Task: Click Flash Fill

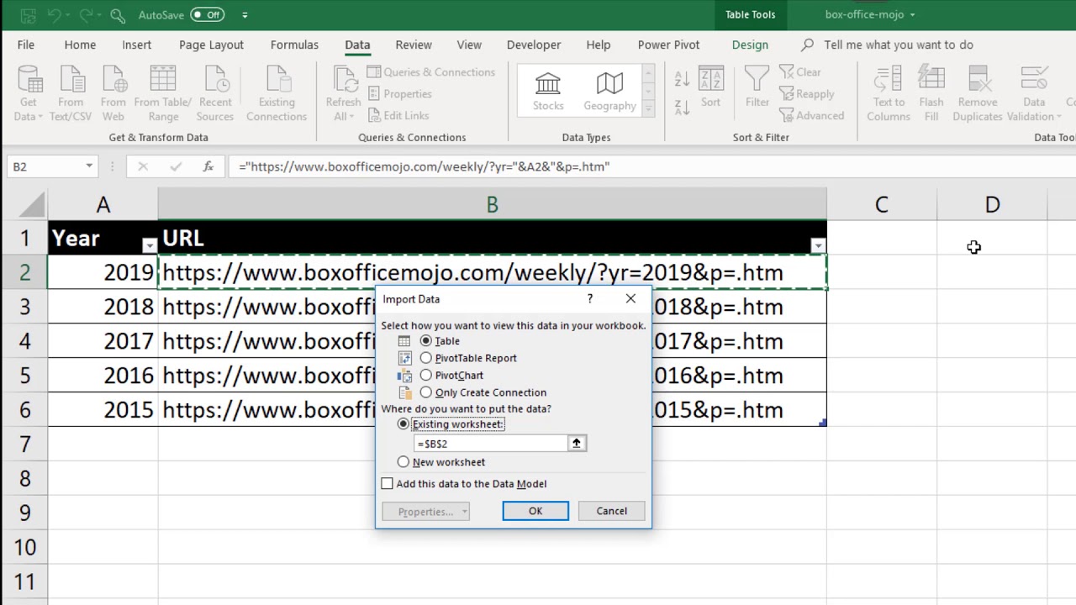Action: click(x=931, y=93)
